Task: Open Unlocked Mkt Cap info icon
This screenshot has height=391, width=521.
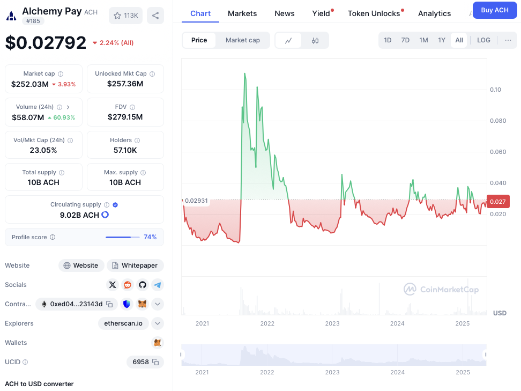Action: (x=152, y=74)
